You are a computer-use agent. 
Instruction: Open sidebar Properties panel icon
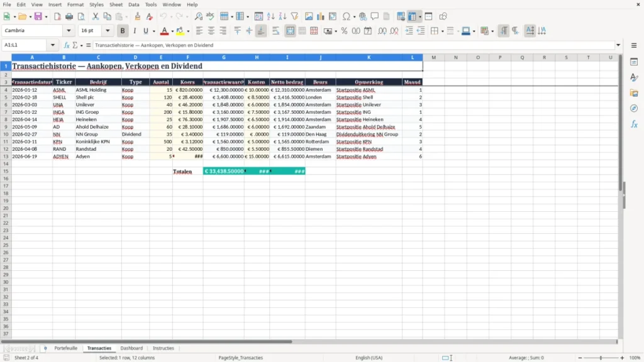coord(634,62)
